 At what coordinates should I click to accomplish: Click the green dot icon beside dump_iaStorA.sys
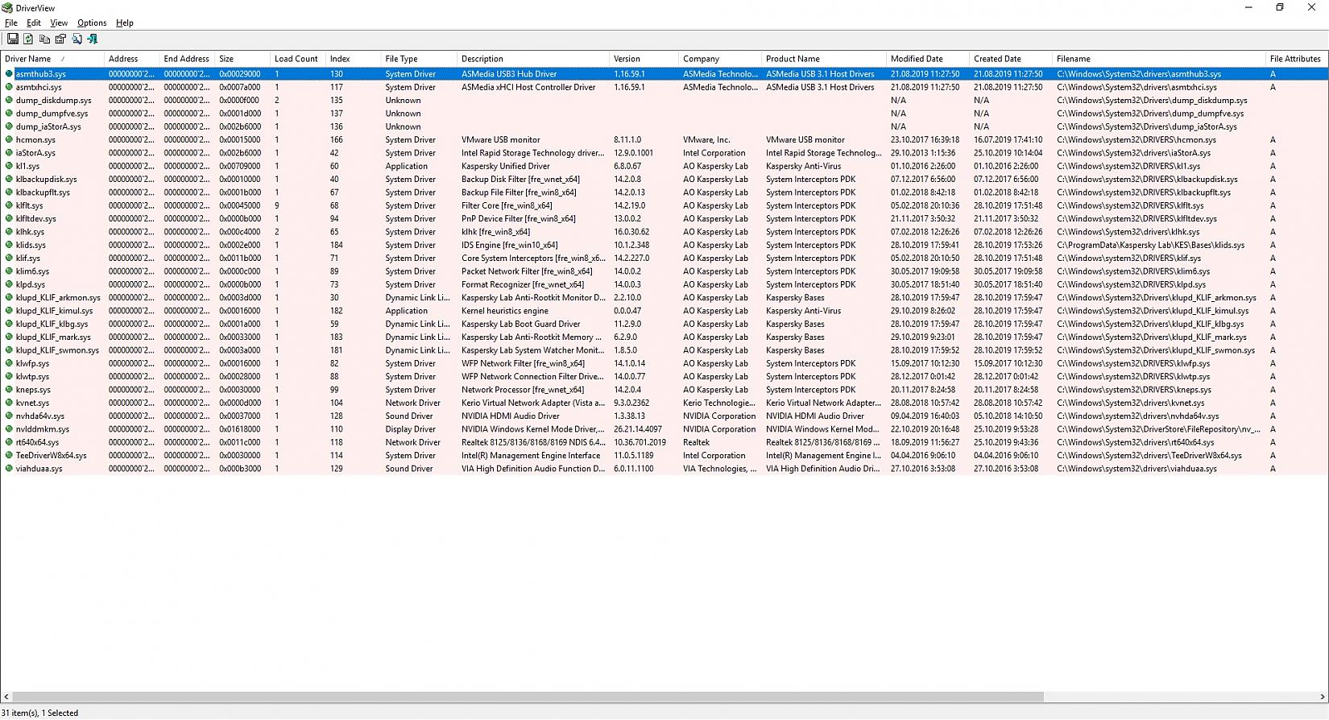(x=9, y=126)
